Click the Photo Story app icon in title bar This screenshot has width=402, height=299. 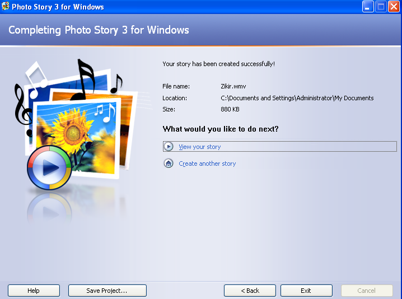tap(6, 6)
